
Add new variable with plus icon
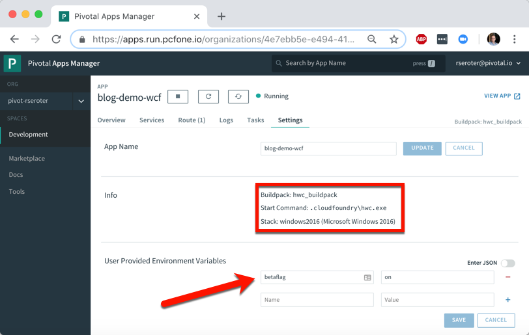[x=508, y=300]
